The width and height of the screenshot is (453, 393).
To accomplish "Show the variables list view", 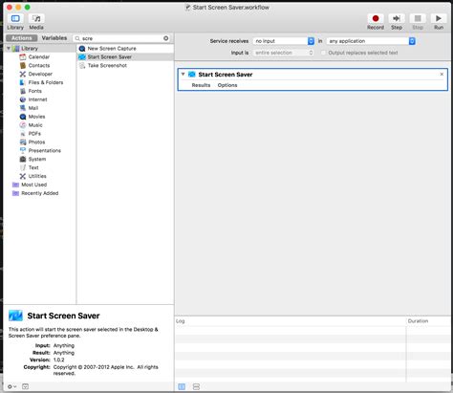I will coord(196,386).
